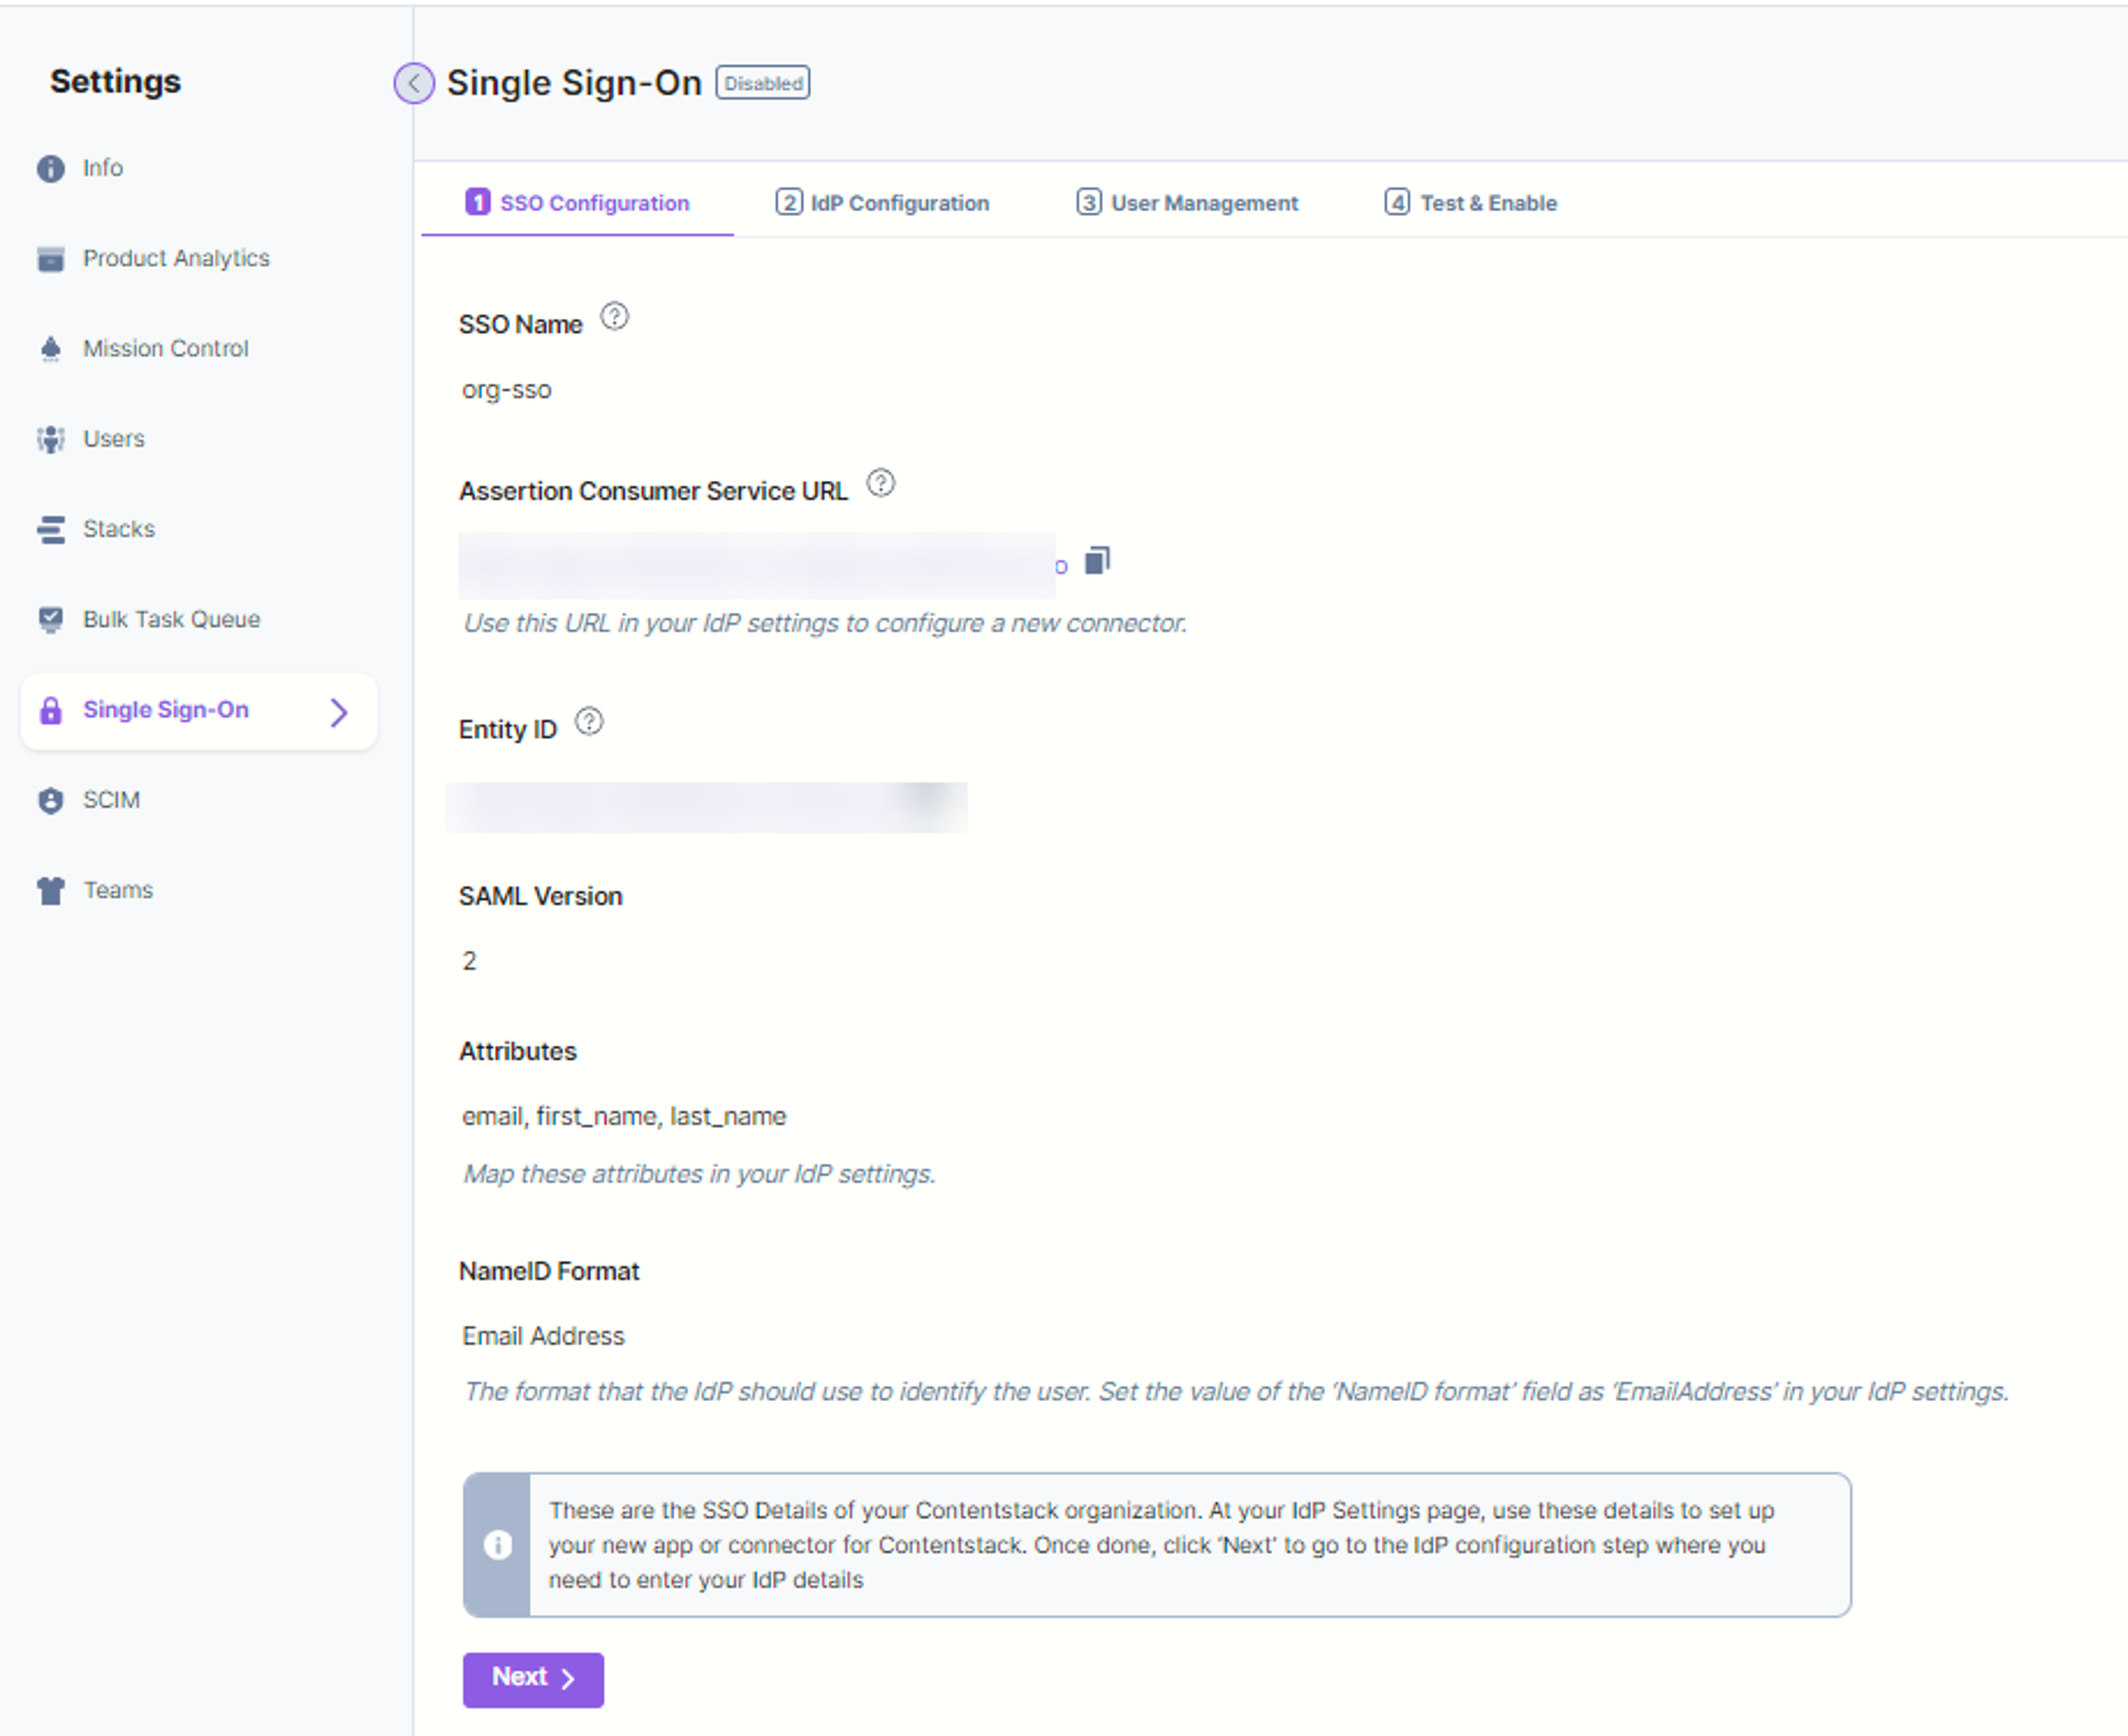
Task: Show help for Entity ID
Action: pos(589,722)
